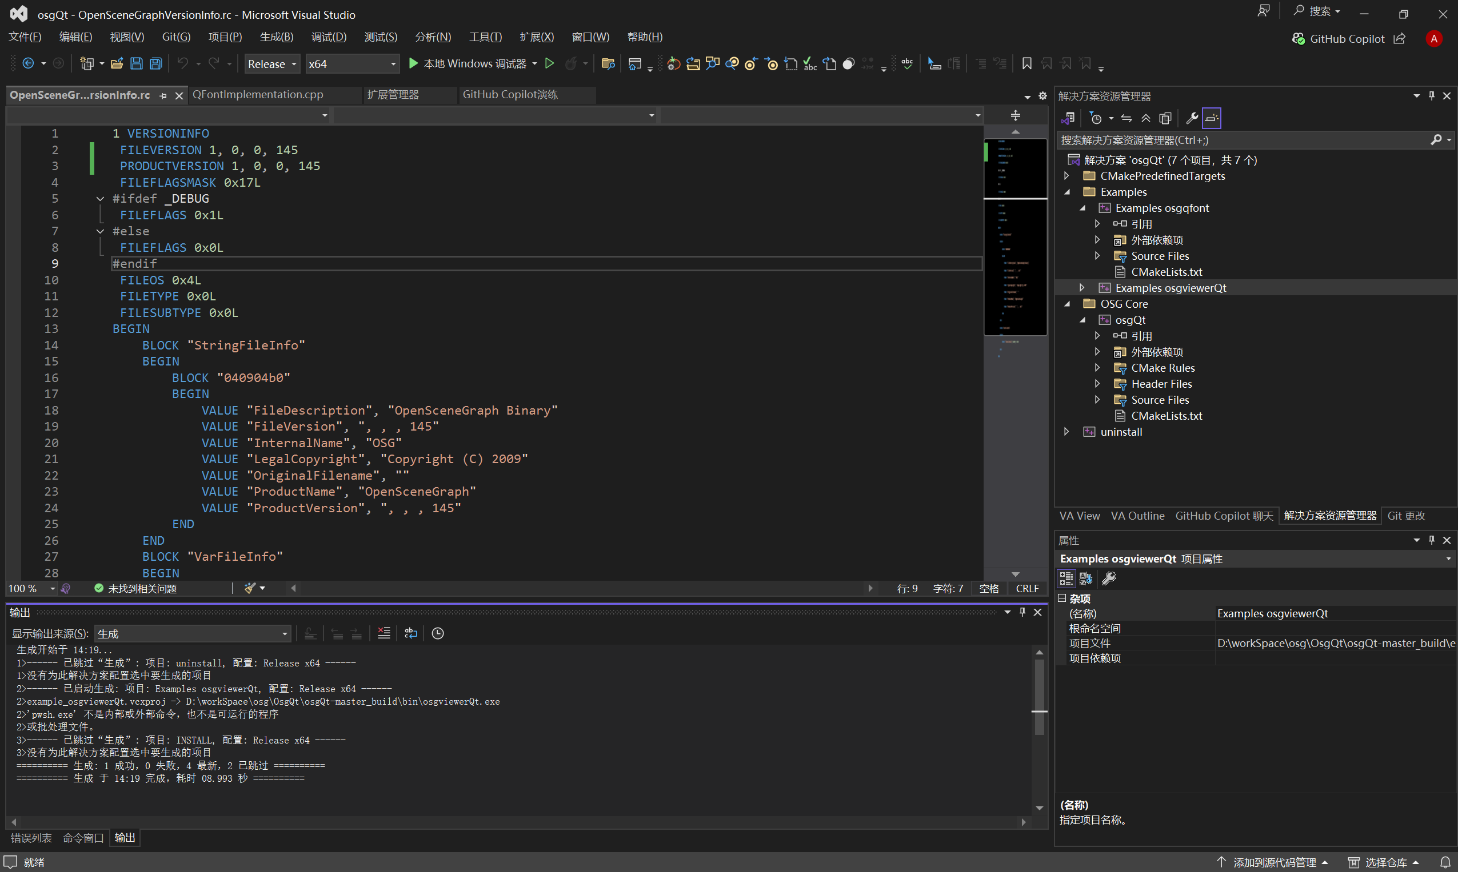Click the Find in Files folder icon
Image resolution: width=1458 pixels, height=872 pixels.
point(608,63)
